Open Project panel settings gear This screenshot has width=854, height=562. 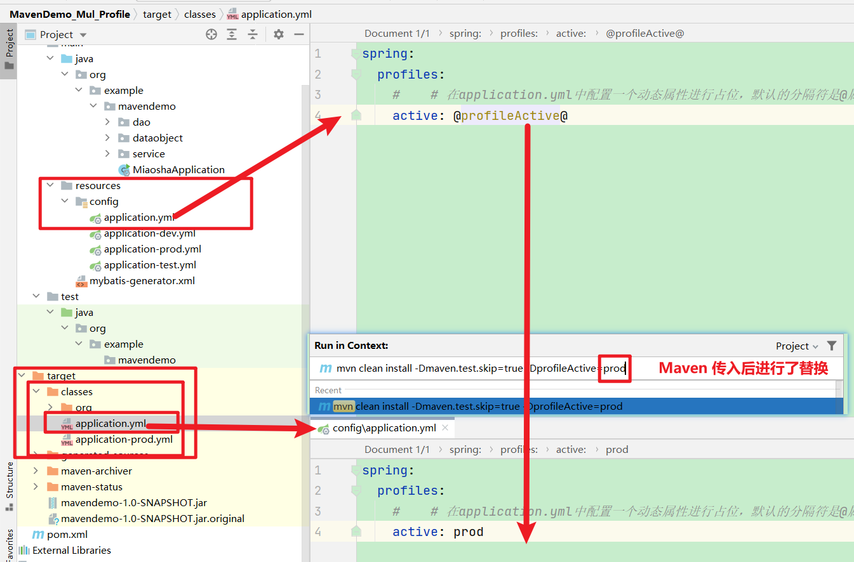pyautogui.click(x=279, y=34)
